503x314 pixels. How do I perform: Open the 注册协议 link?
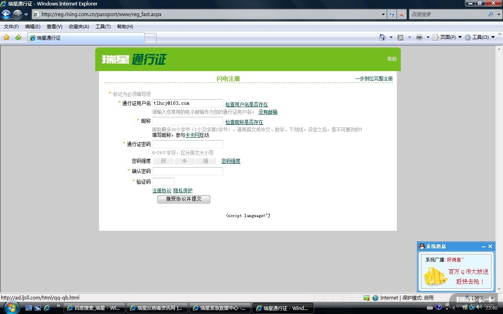(x=162, y=190)
